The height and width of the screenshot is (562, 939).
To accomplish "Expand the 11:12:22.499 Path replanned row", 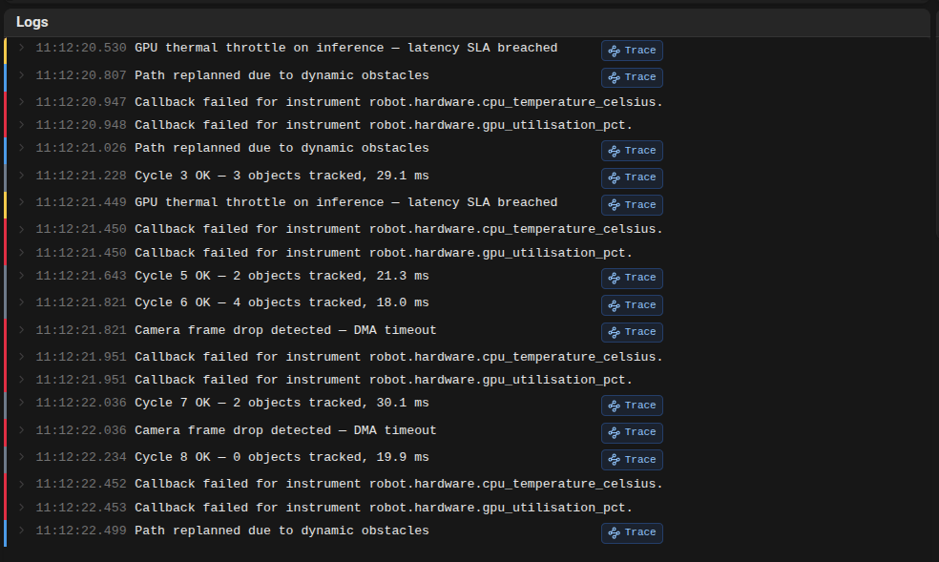I will coord(22,531).
